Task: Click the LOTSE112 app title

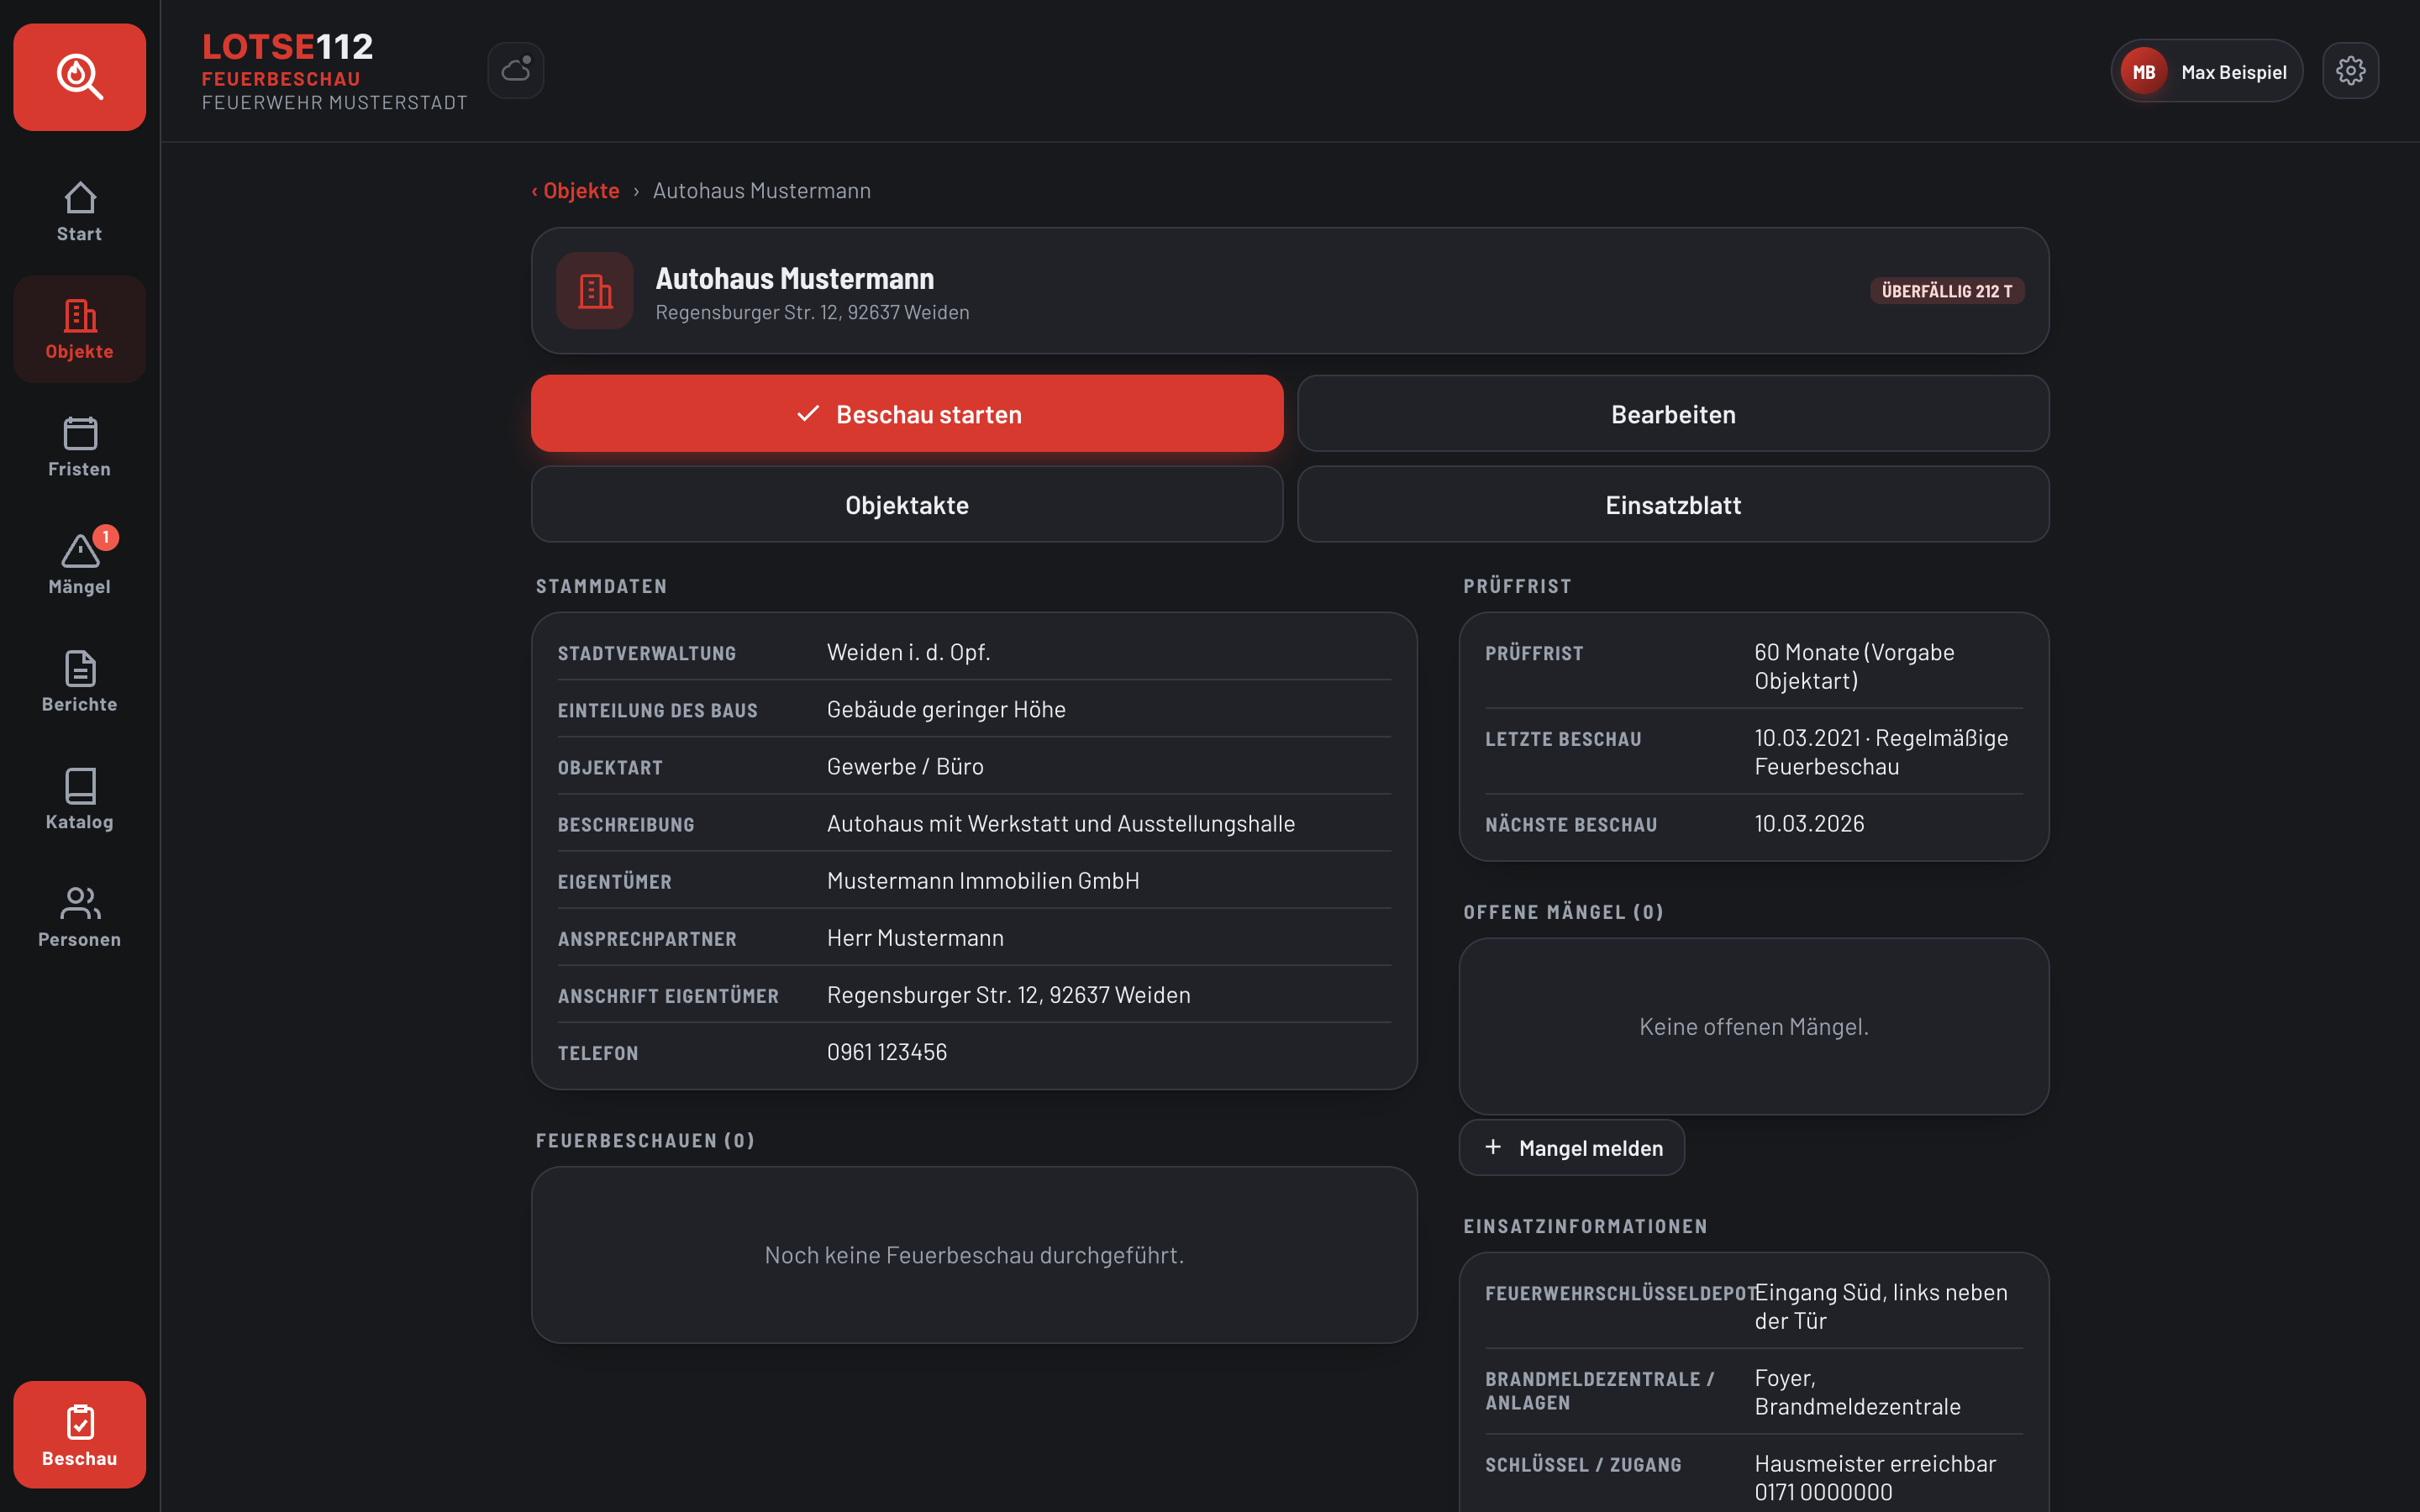Action: coord(288,46)
